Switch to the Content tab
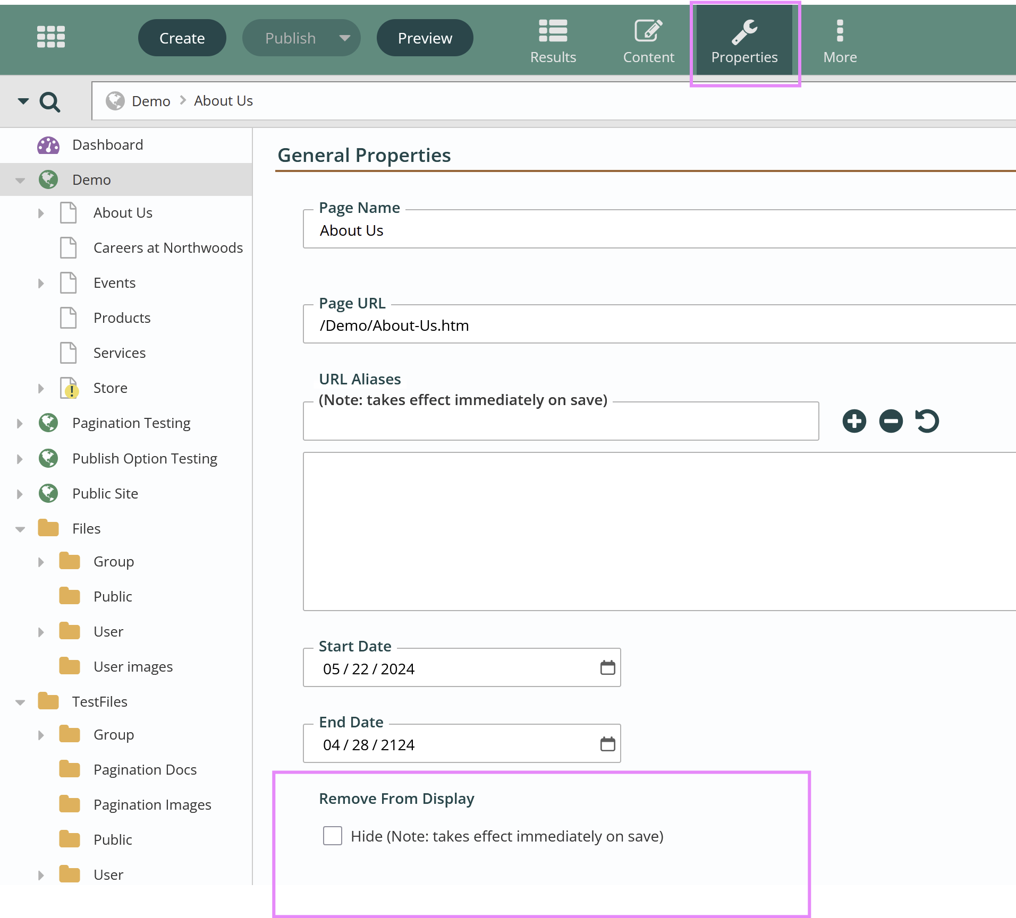The height and width of the screenshot is (918, 1016). pos(648,41)
